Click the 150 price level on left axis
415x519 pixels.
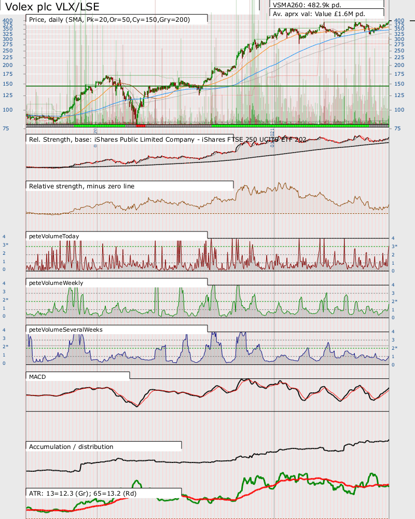click(x=7, y=84)
